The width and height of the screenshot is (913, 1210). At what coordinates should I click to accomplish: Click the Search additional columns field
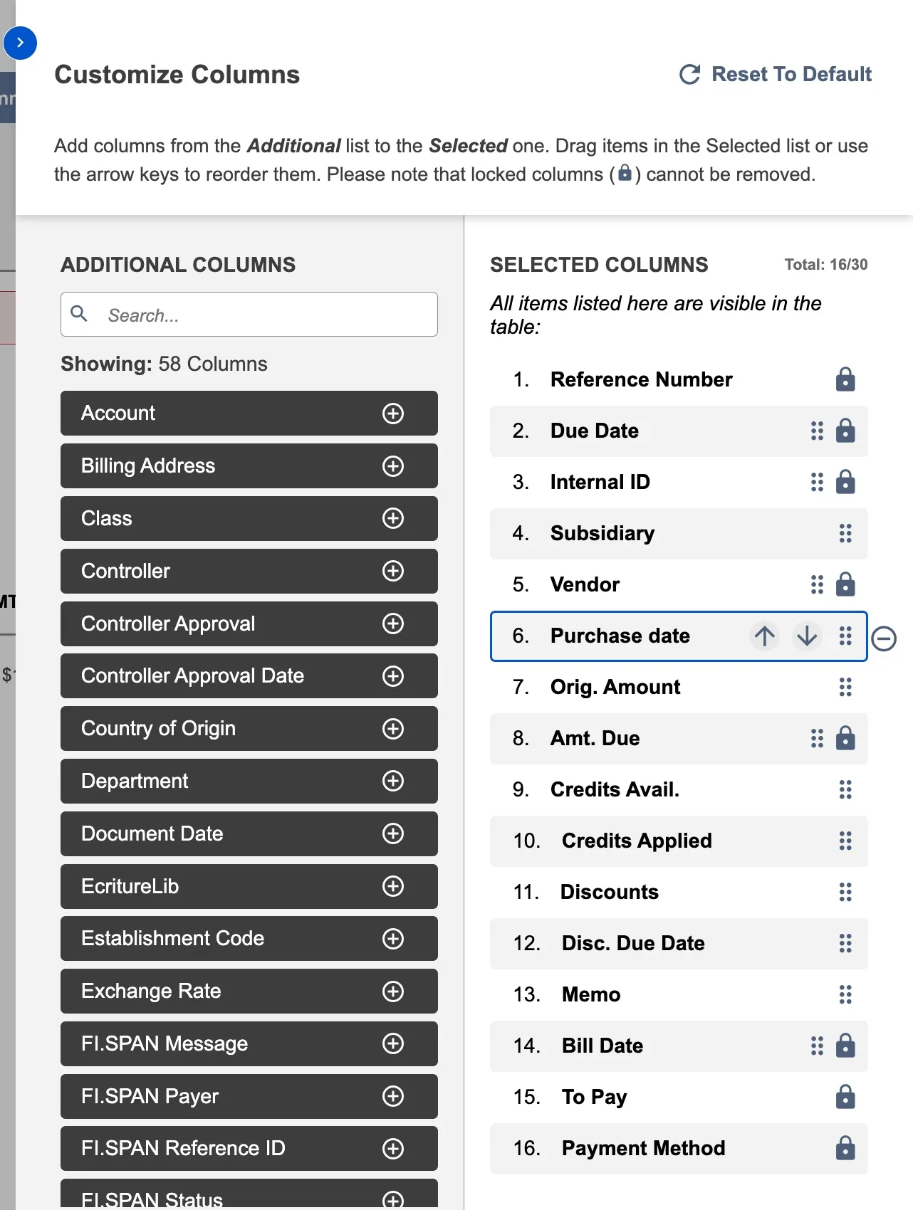(x=249, y=315)
